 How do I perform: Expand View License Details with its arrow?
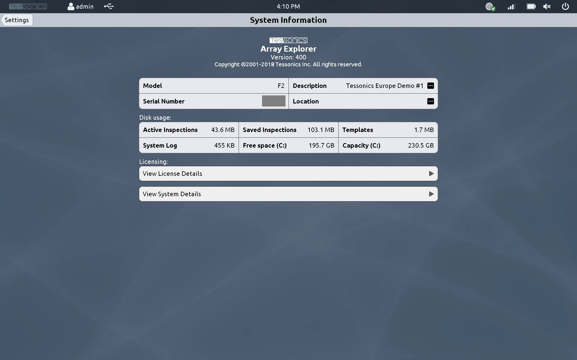[x=432, y=173]
